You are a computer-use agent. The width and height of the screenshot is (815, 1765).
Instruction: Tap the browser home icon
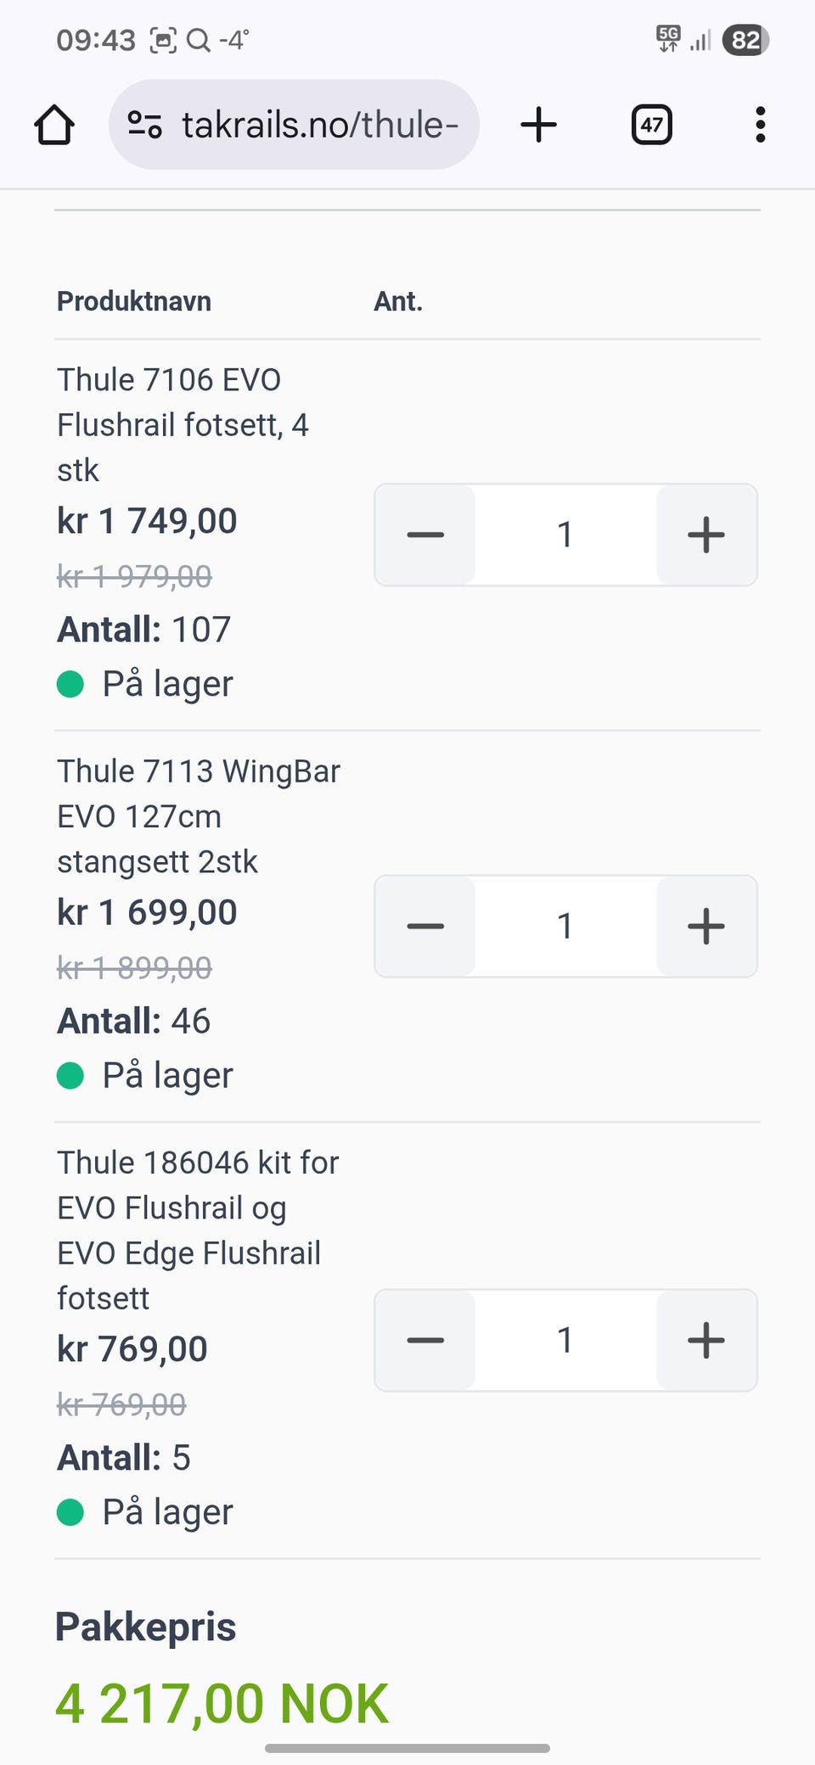click(54, 125)
